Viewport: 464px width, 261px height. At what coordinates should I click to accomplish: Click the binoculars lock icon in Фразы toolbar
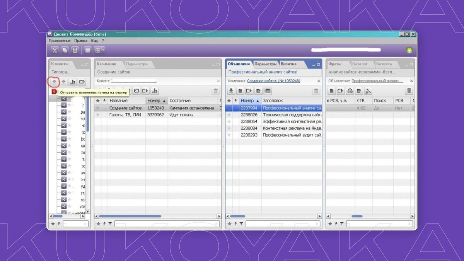point(350,91)
